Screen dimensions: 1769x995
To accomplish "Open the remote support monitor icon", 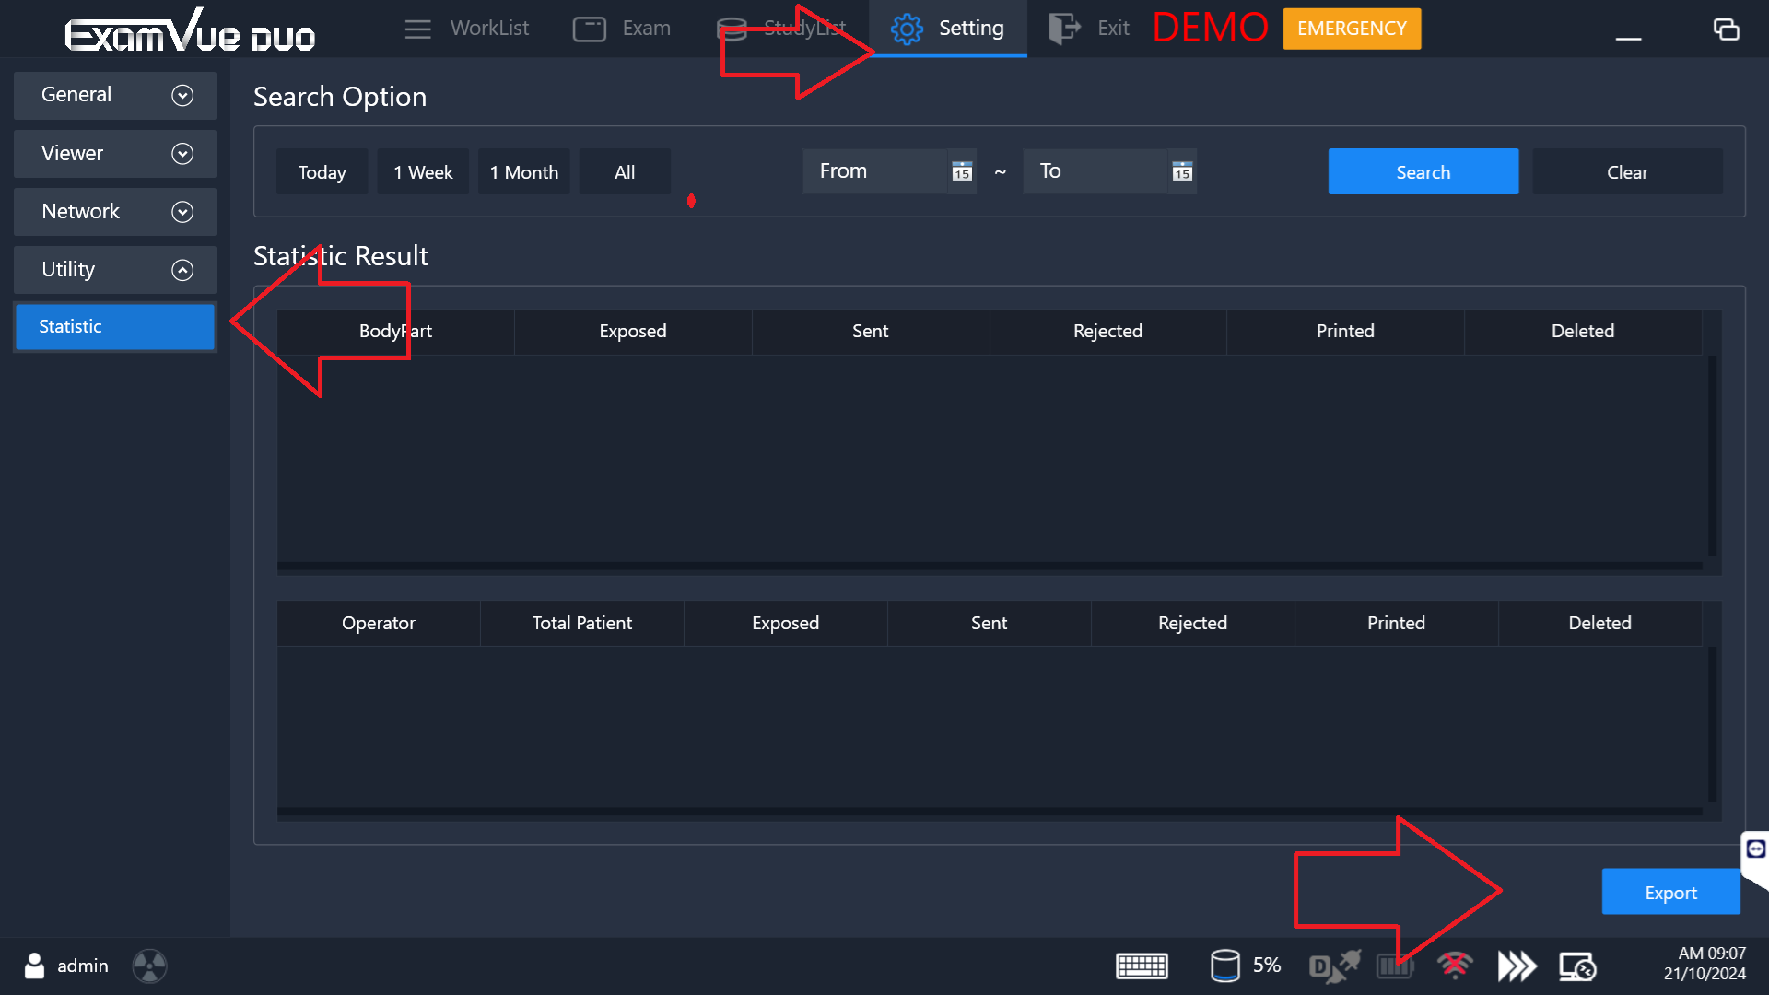I will pos(1576,966).
